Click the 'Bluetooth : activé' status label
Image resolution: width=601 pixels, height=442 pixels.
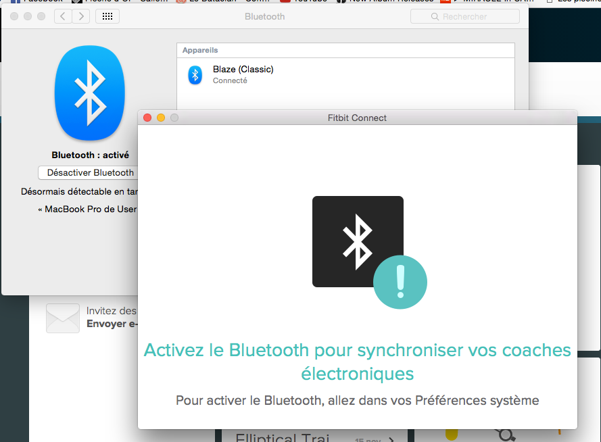click(90, 155)
